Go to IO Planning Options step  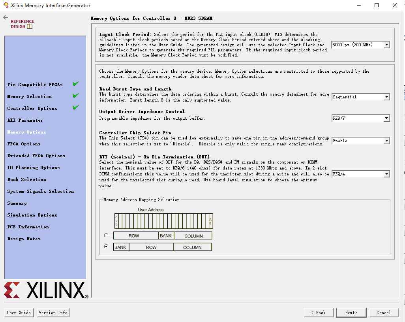click(x=33, y=168)
